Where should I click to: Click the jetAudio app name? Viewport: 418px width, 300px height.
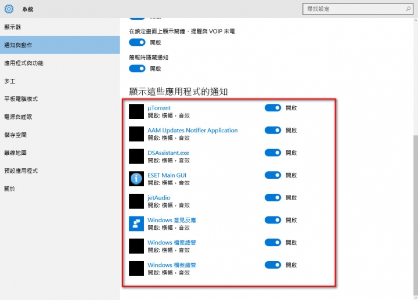tap(159, 198)
